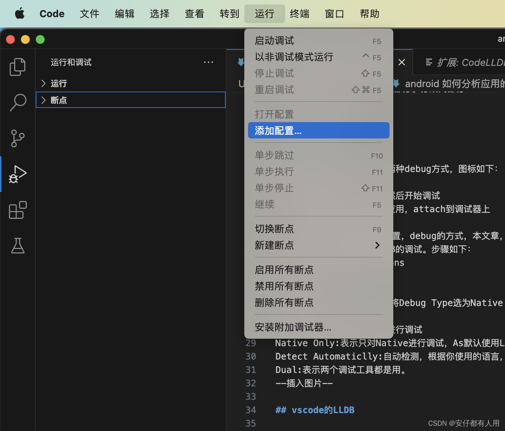The image size is (505, 431).
Task: Choose 删除所有断点 menu entry
Action: [x=319, y=303]
